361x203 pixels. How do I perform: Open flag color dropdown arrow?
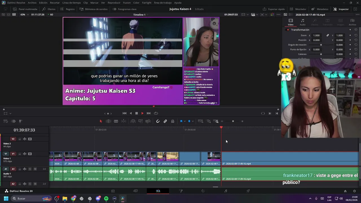[185, 121]
